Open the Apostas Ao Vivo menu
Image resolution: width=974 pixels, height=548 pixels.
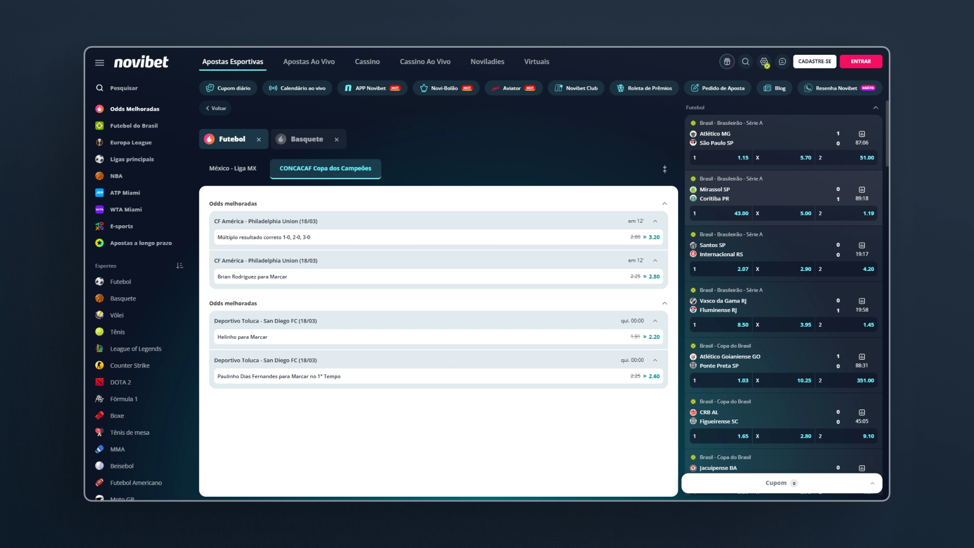click(309, 62)
